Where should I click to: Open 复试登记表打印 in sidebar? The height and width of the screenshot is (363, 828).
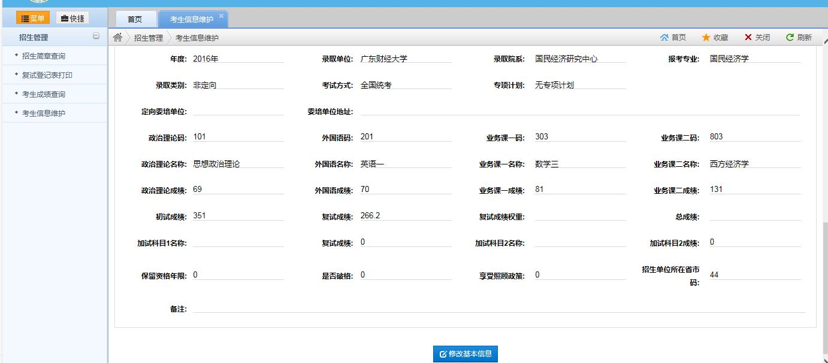click(47, 75)
